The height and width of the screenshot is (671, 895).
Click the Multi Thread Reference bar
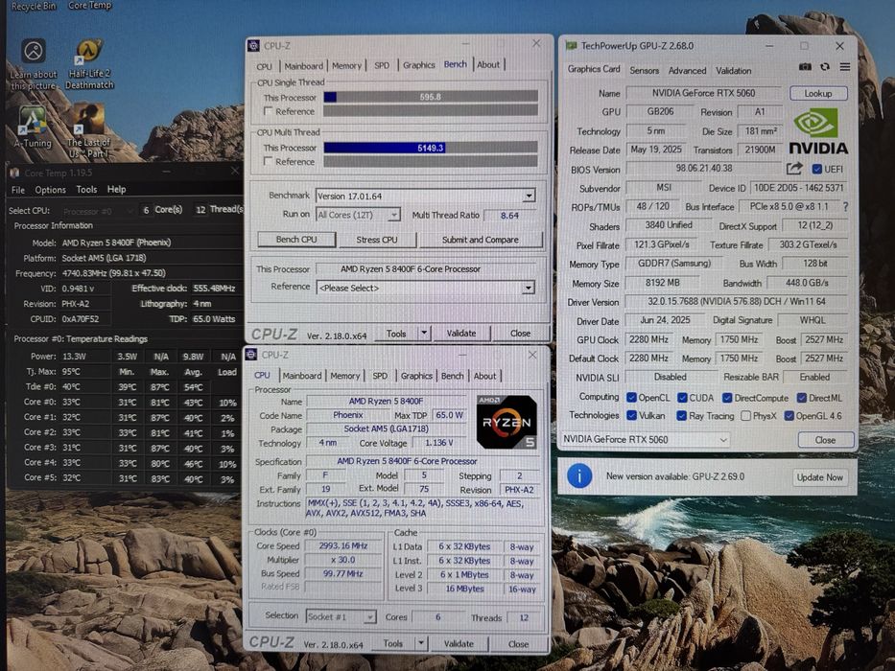[x=431, y=161]
